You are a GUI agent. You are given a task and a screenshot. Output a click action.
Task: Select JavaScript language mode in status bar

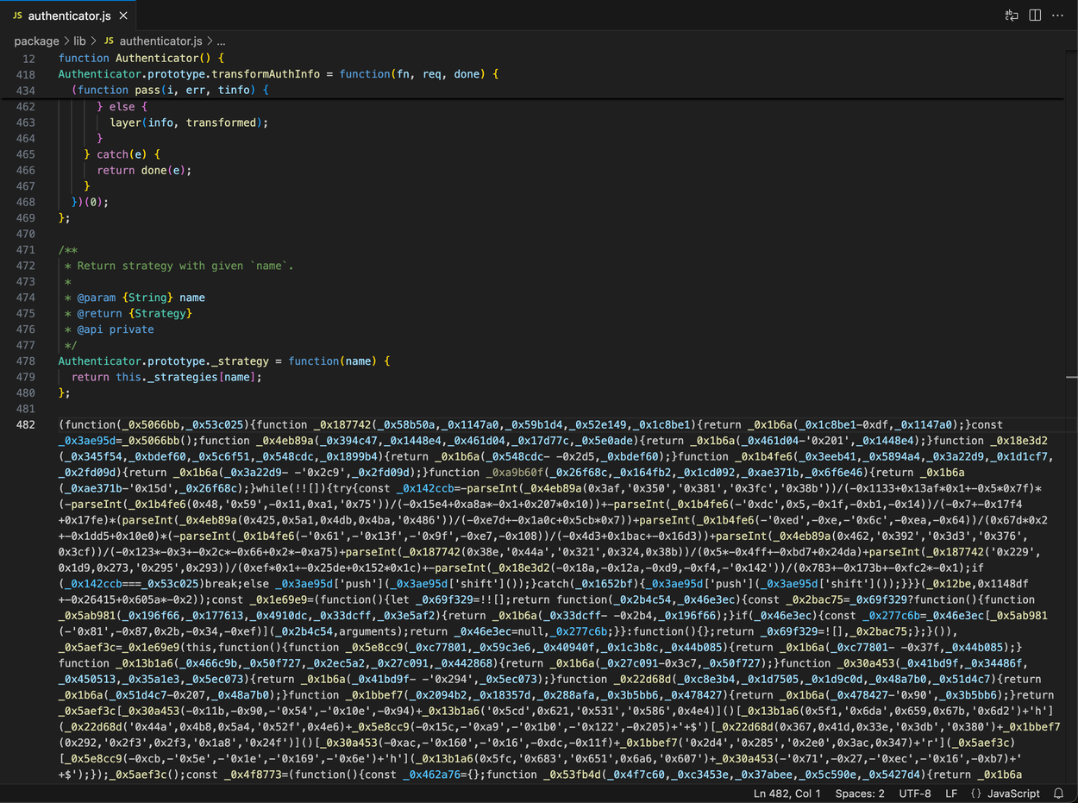(1013, 793)
